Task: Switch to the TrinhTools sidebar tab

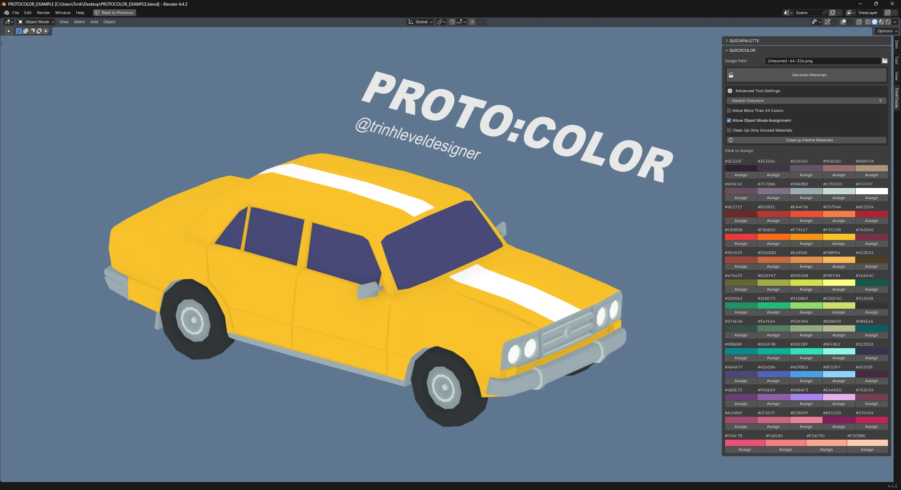Action: click(896, 98)
